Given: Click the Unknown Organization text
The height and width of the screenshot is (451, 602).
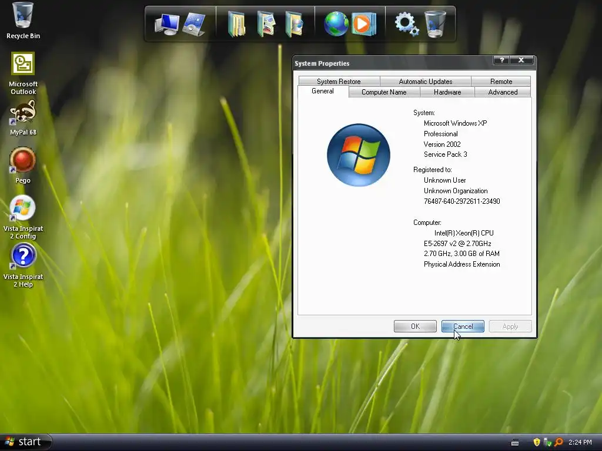Looking at the screenshot, I should coord(456,191).
